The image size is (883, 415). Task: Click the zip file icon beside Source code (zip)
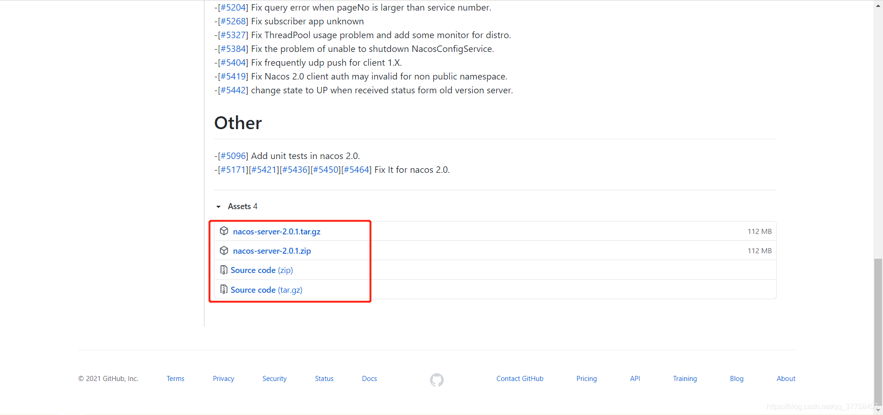[x=224, y=270]
